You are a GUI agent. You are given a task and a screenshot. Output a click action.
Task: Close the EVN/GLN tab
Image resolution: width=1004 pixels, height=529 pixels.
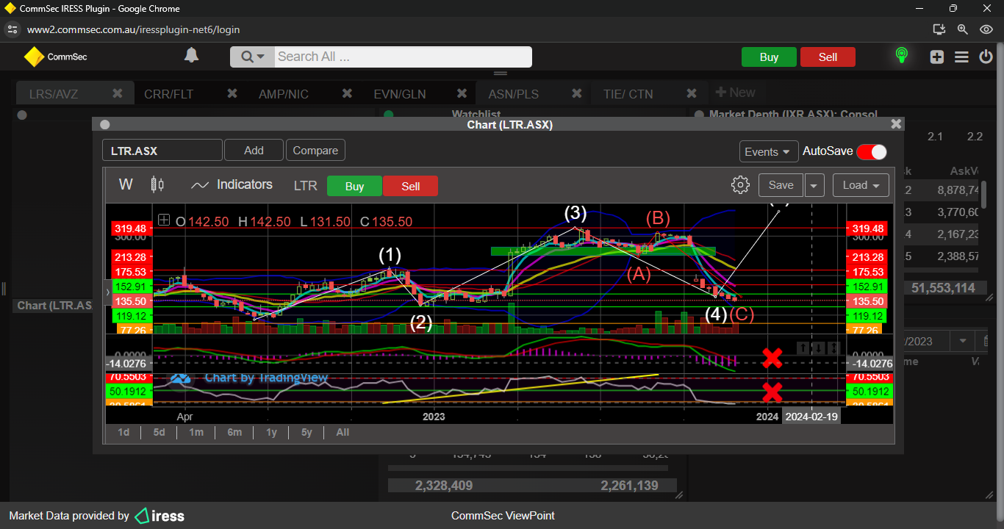pyautogui.click(x=462, y=93)
